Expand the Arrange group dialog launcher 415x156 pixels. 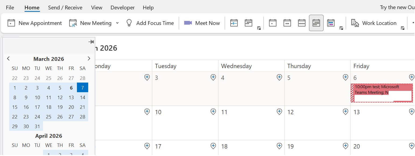click(341, 28)
